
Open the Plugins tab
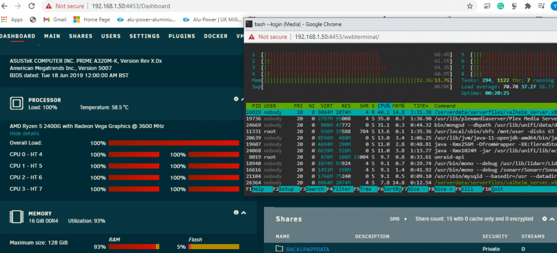(x=182, y=36)
